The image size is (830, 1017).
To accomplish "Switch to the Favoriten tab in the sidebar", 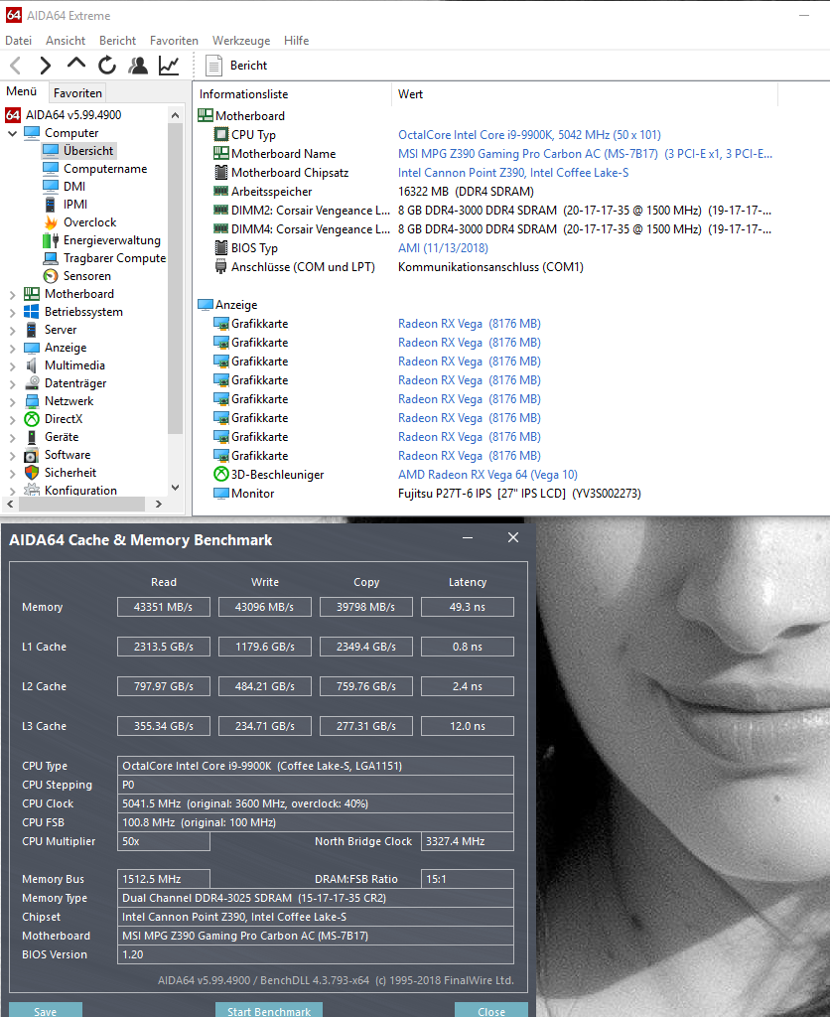I will 77,92.
